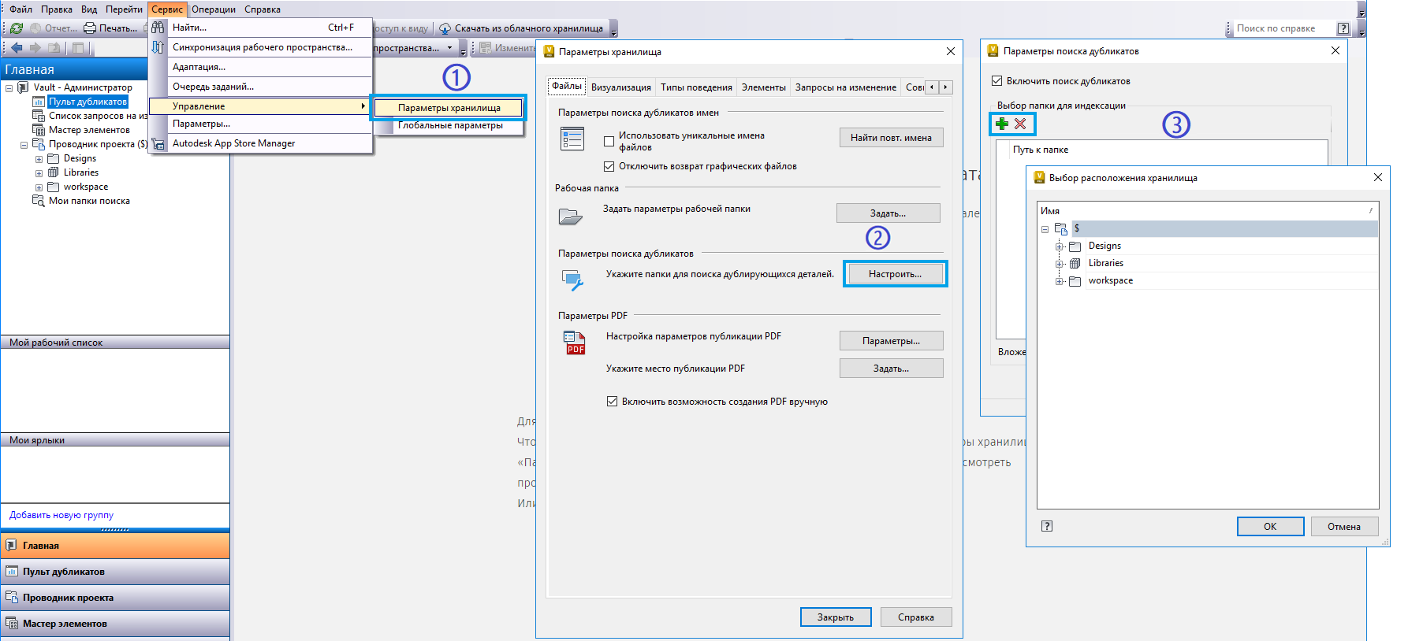Open the Проводник проекта pane in the sidebar

pos(115,598)
